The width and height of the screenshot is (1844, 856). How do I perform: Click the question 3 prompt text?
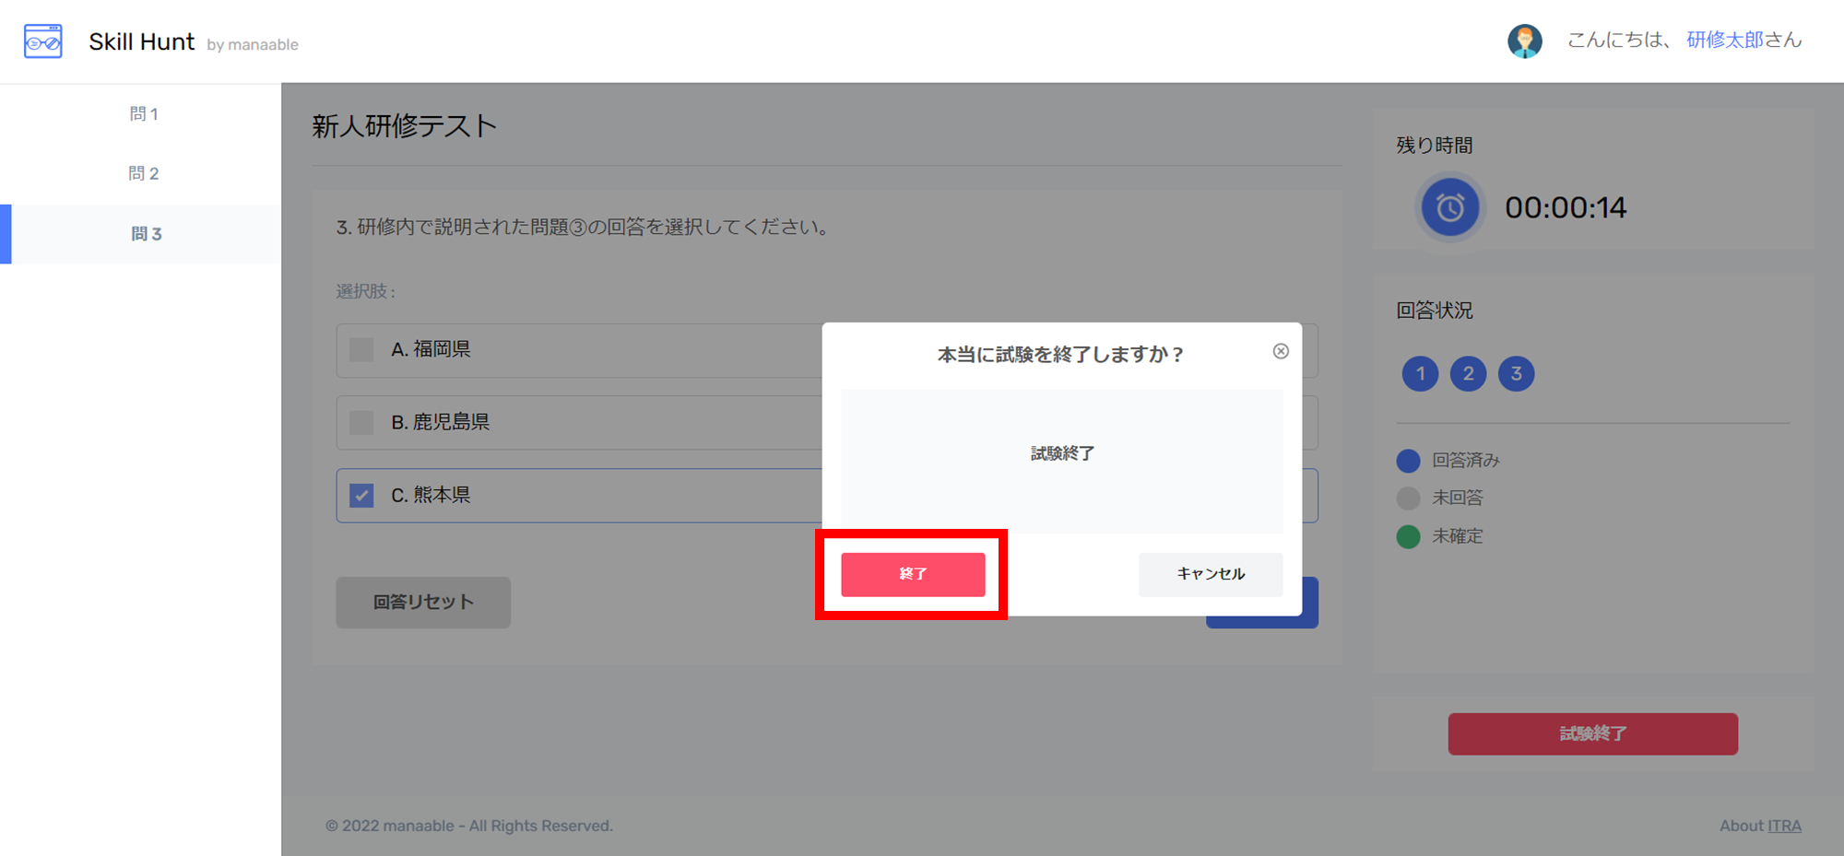coord(583,227)
